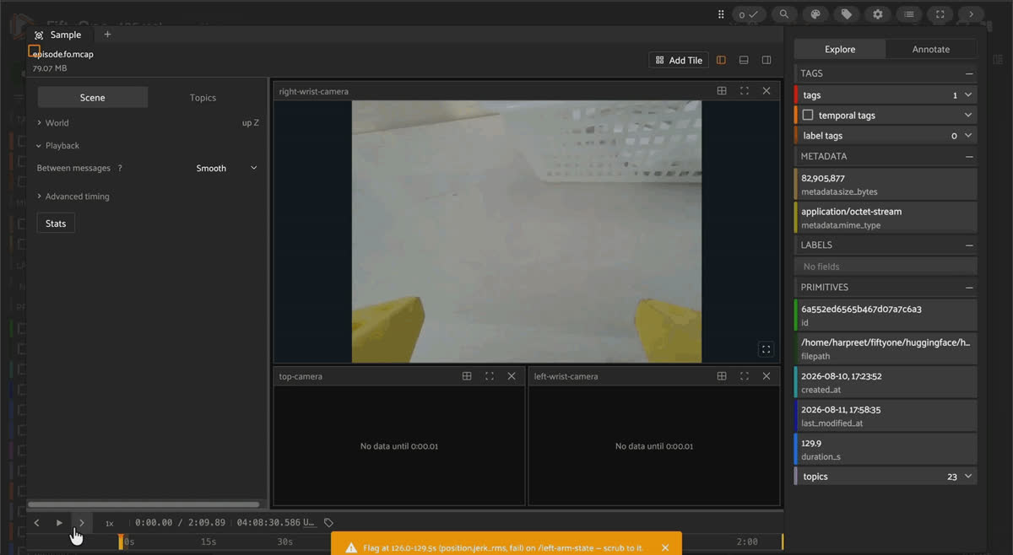Click the 30s timeline mark

click(285, 542)
